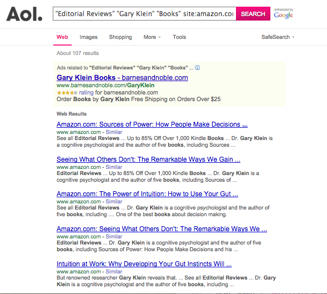Click Similar under 'Amazon.com: Seeing What Others Don't'
The image size is (327, 294).
[114, 237]
